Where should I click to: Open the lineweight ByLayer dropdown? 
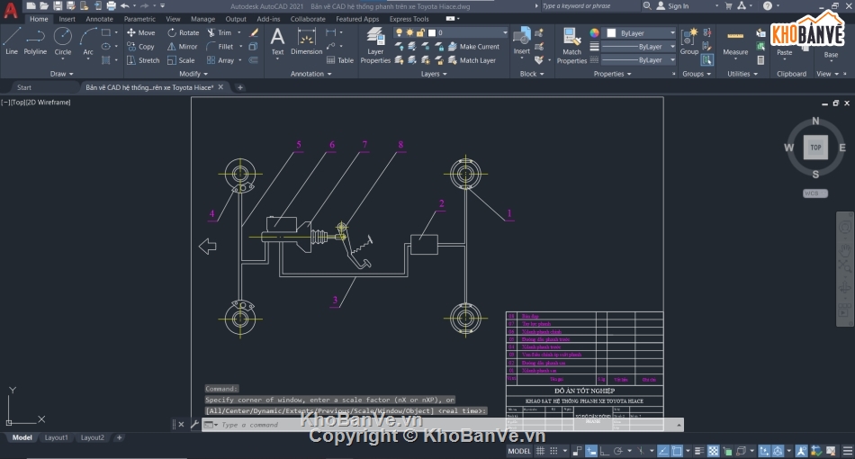pos(638,47)
